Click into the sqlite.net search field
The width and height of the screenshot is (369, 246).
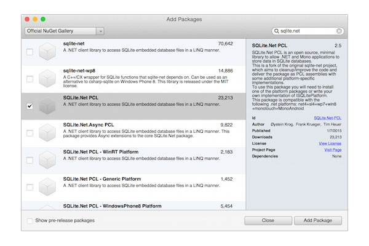click(307, 31)
